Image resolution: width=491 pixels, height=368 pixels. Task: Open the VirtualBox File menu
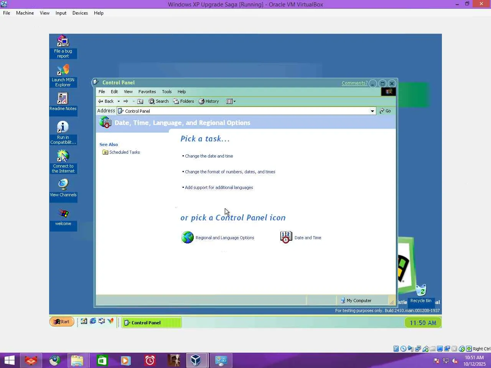tap(7, 13)
